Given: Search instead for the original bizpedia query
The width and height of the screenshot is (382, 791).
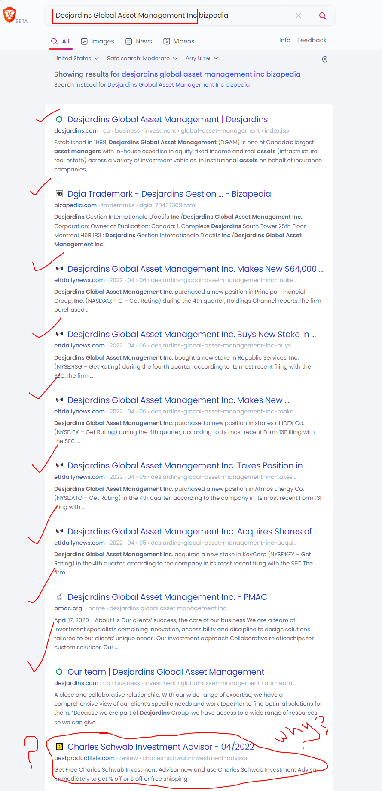Looking at the screenshot, I should pyautogui.click(x=178, y=84).
